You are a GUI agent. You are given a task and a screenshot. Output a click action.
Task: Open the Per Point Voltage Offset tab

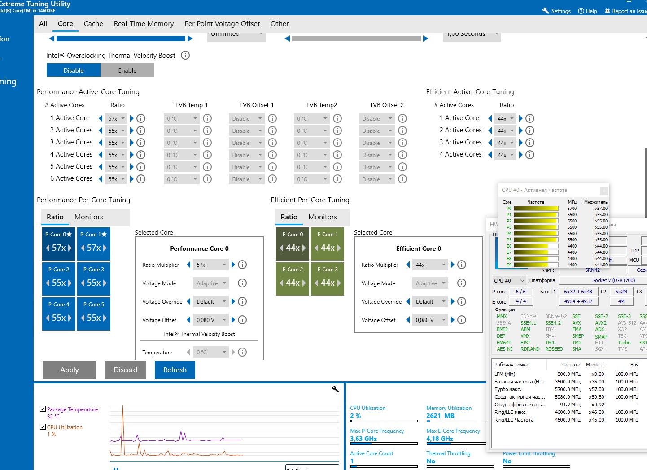click(222, 24)
